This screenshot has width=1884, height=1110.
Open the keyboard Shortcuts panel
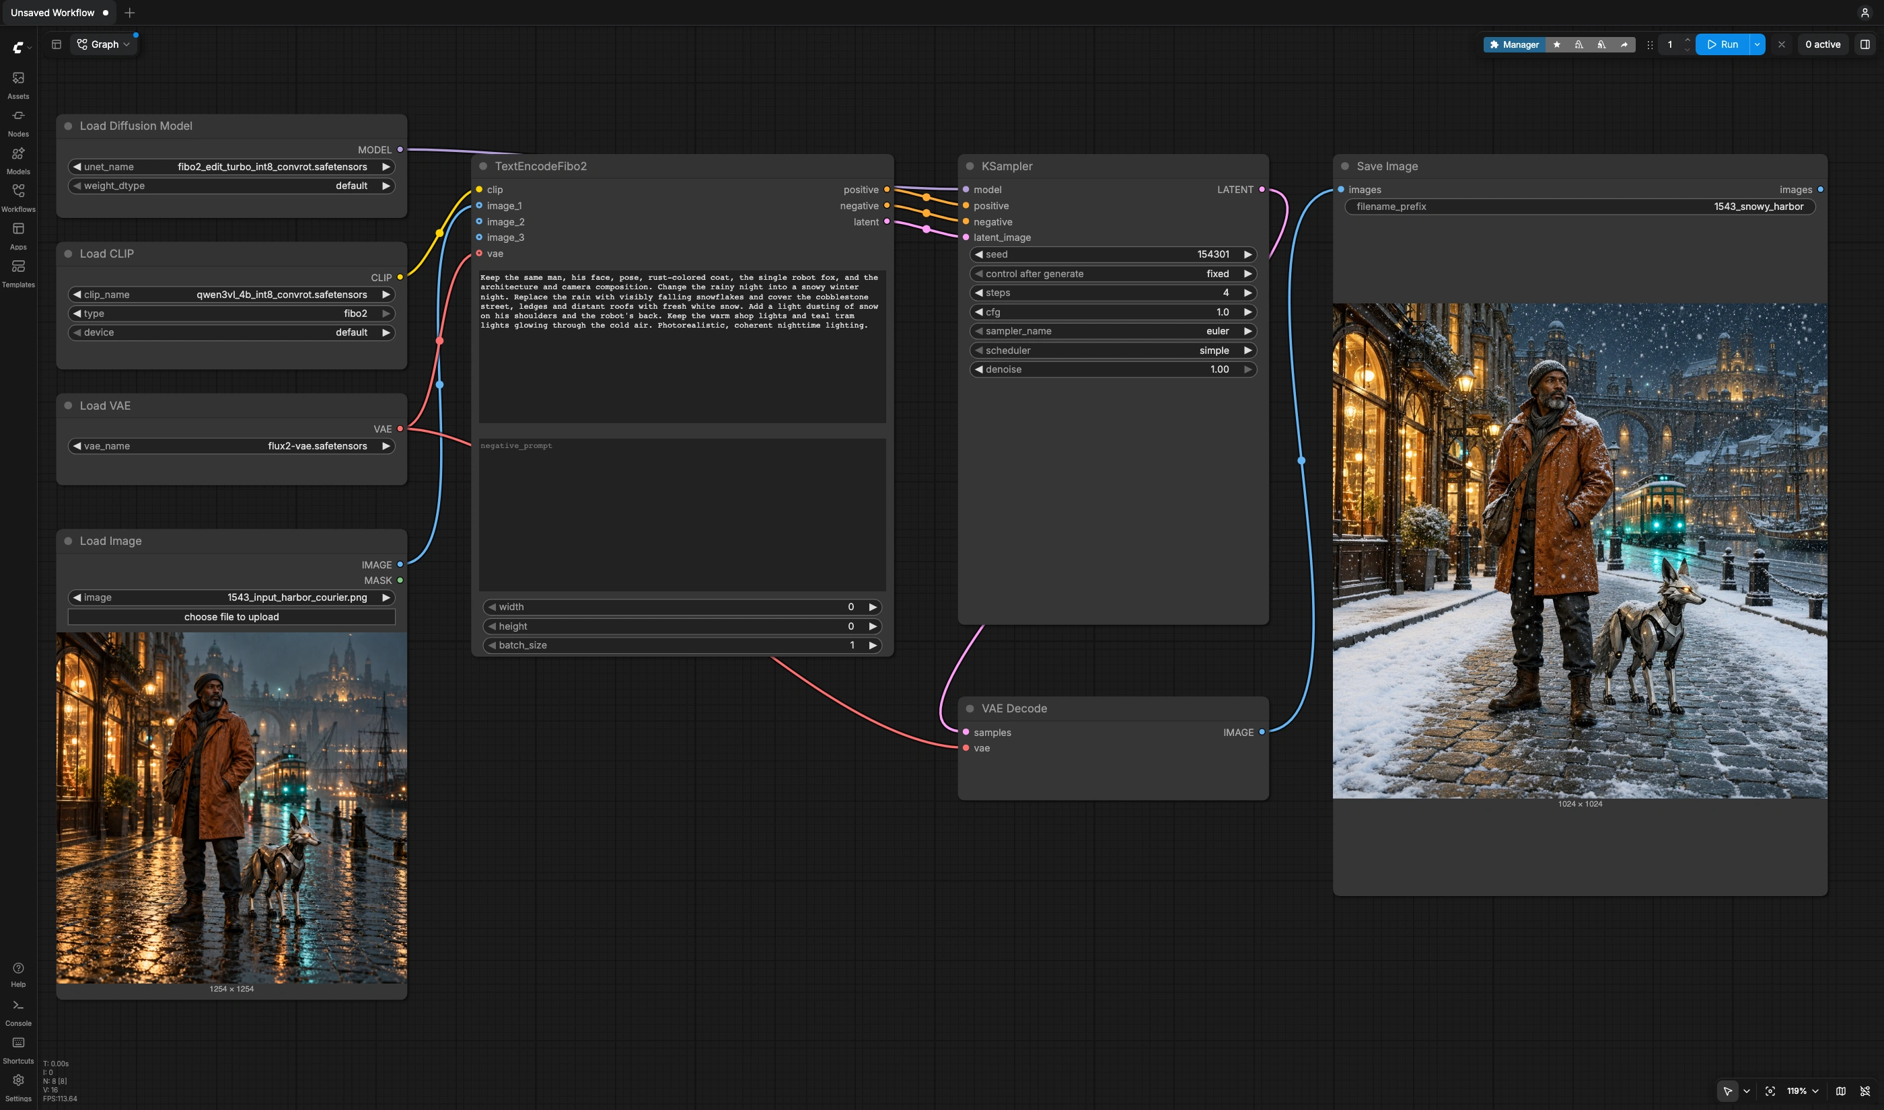click(18, 1049)
